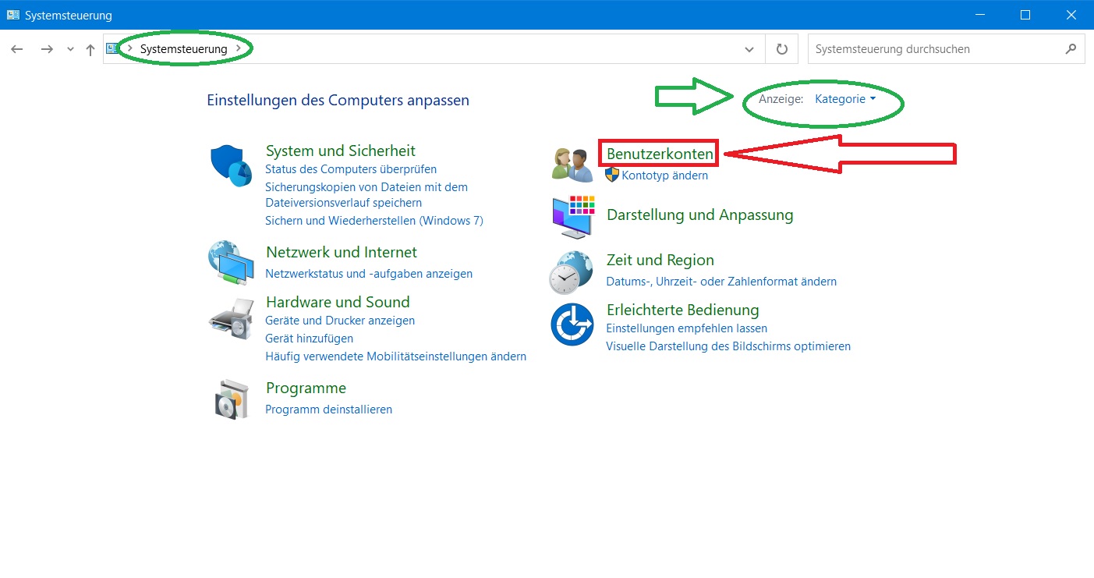Click Kontotyp ändern link

coord(665,176)
